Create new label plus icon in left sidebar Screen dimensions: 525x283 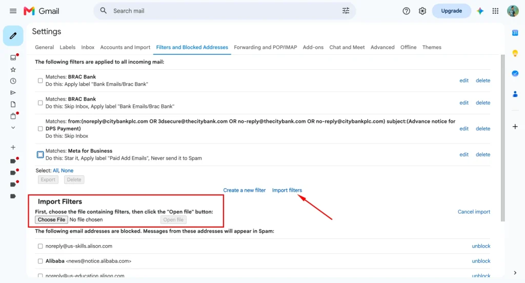pos(13,147)
